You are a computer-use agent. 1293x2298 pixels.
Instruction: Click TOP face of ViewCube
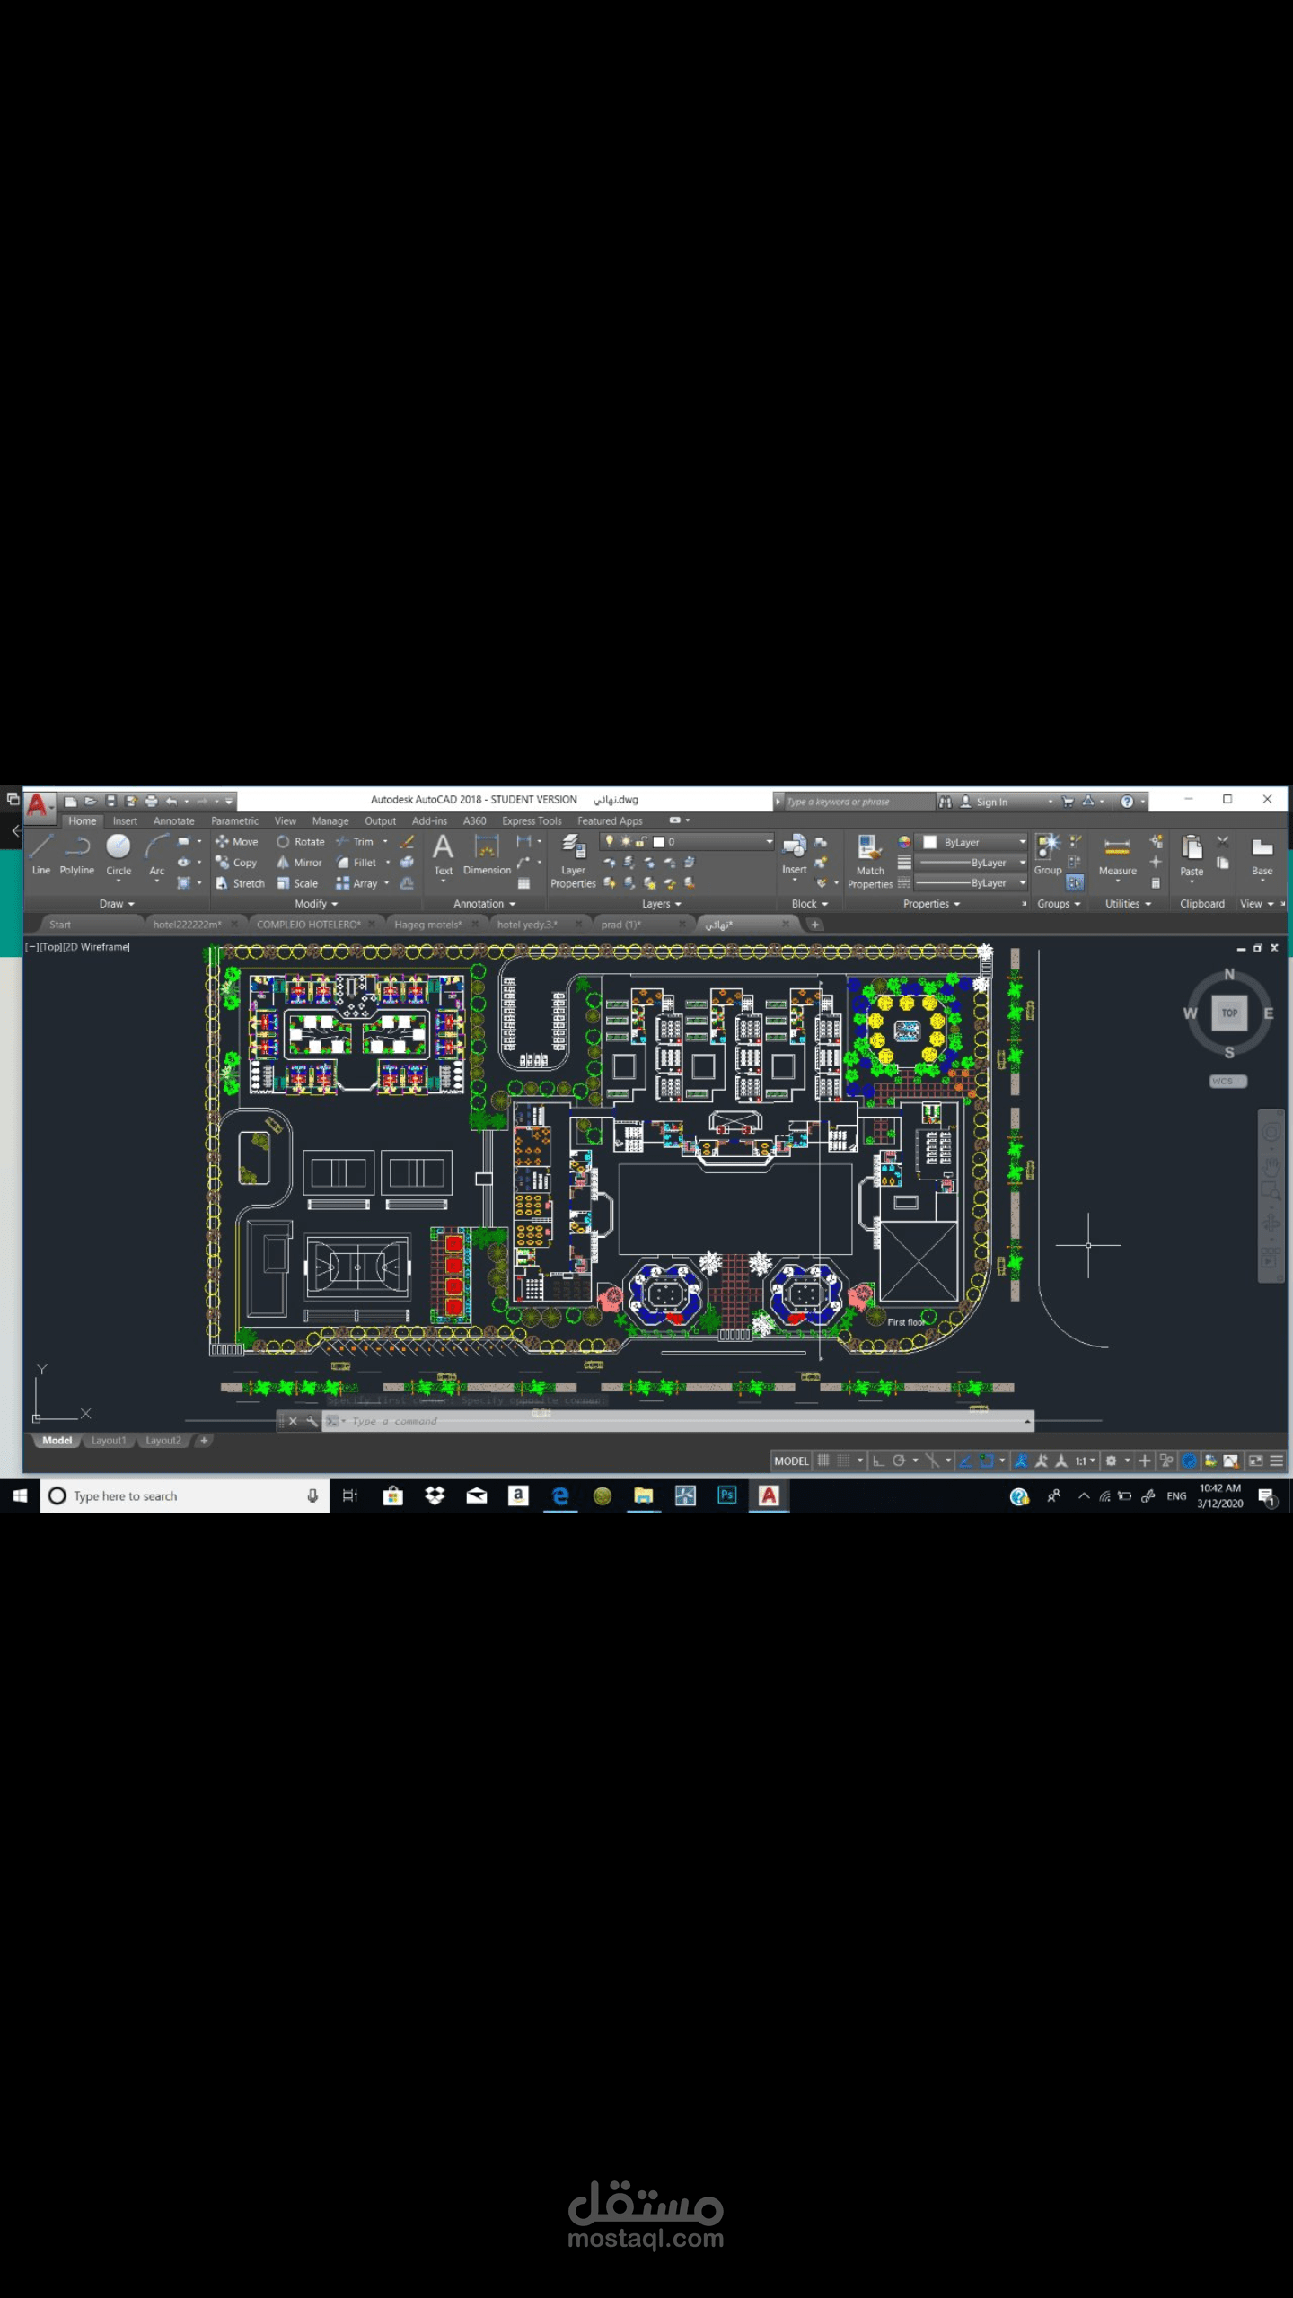tap(1229, 1013)
